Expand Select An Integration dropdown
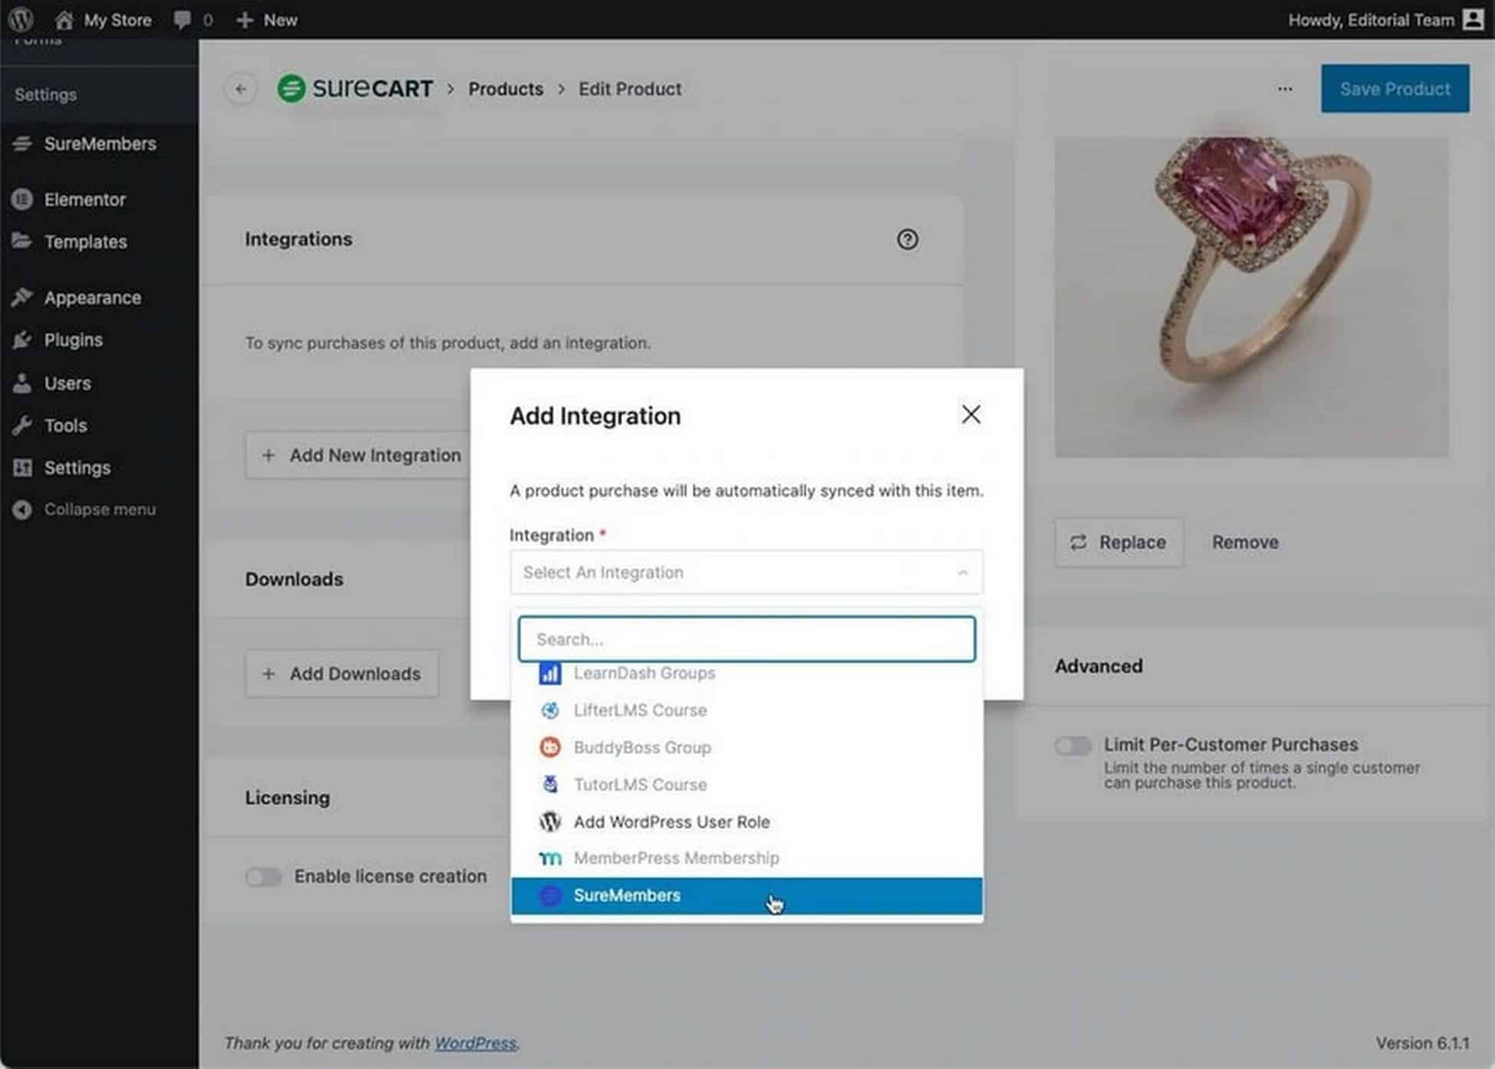Image resolution: width=1495 pixels, height=1069 pixels. 745,572
